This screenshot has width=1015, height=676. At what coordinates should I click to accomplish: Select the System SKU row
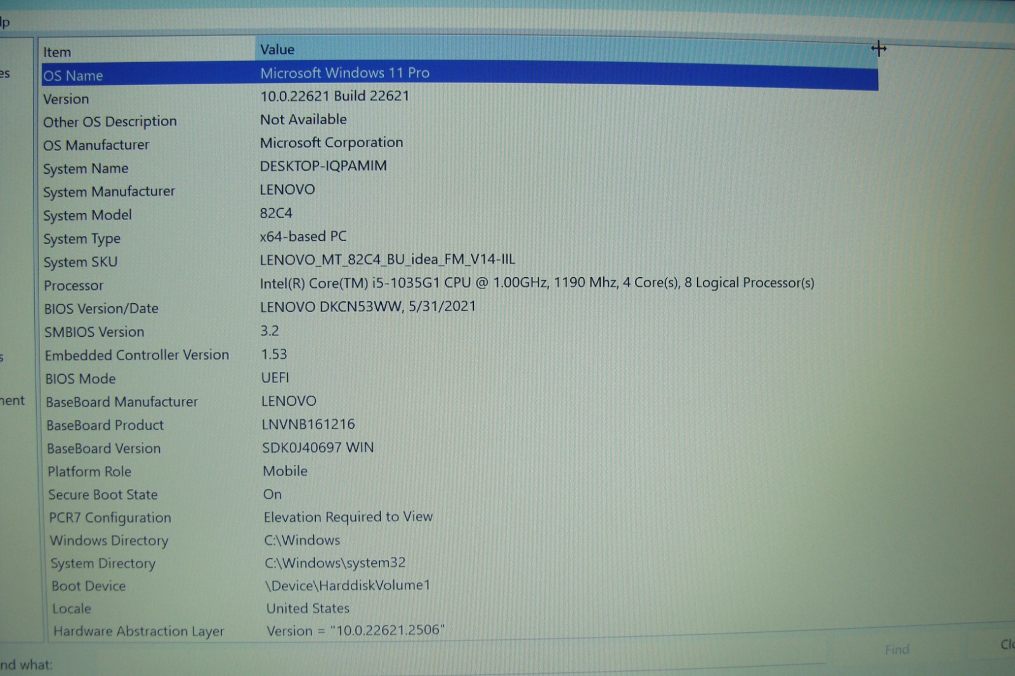point(81,262)
